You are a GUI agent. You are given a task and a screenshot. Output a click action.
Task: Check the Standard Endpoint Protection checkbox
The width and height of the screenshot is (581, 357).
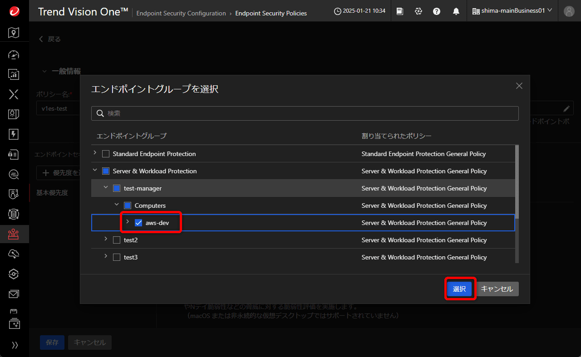(x=106, y=154)
